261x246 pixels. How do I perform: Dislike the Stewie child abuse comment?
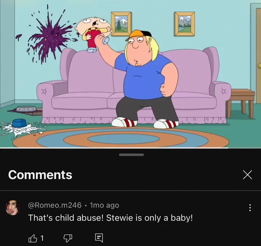click(68, 238)
